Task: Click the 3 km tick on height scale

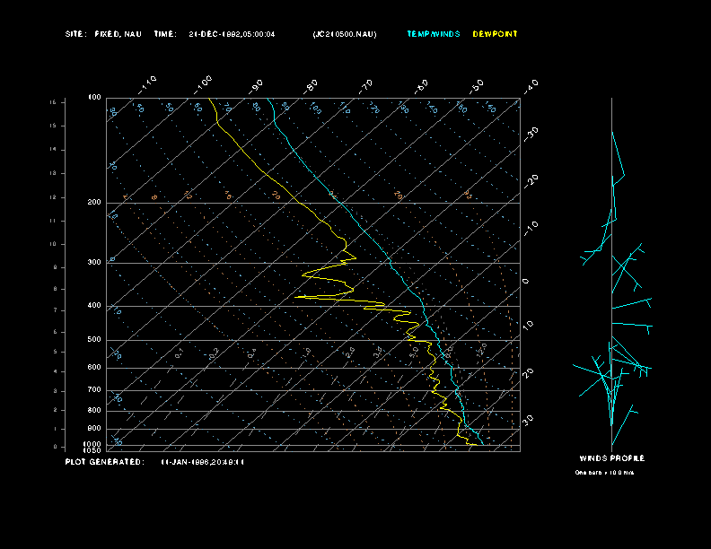Action: (55, 390)
